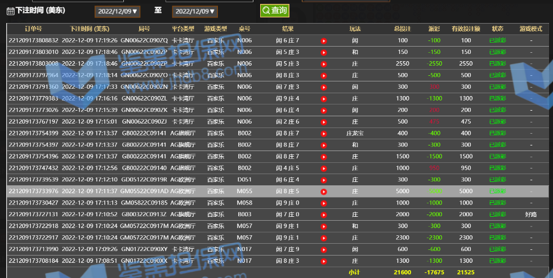Open the start date dropdown
This screenshot has width=553, height=278.
[117, 11]
